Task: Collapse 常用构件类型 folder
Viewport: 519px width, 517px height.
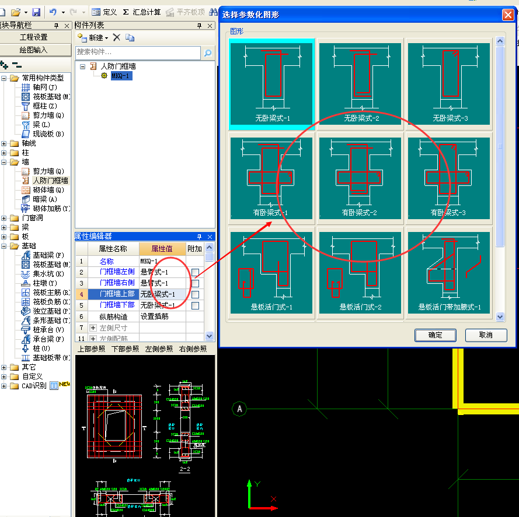Action: pyautogui.click(x=4, y=78)
